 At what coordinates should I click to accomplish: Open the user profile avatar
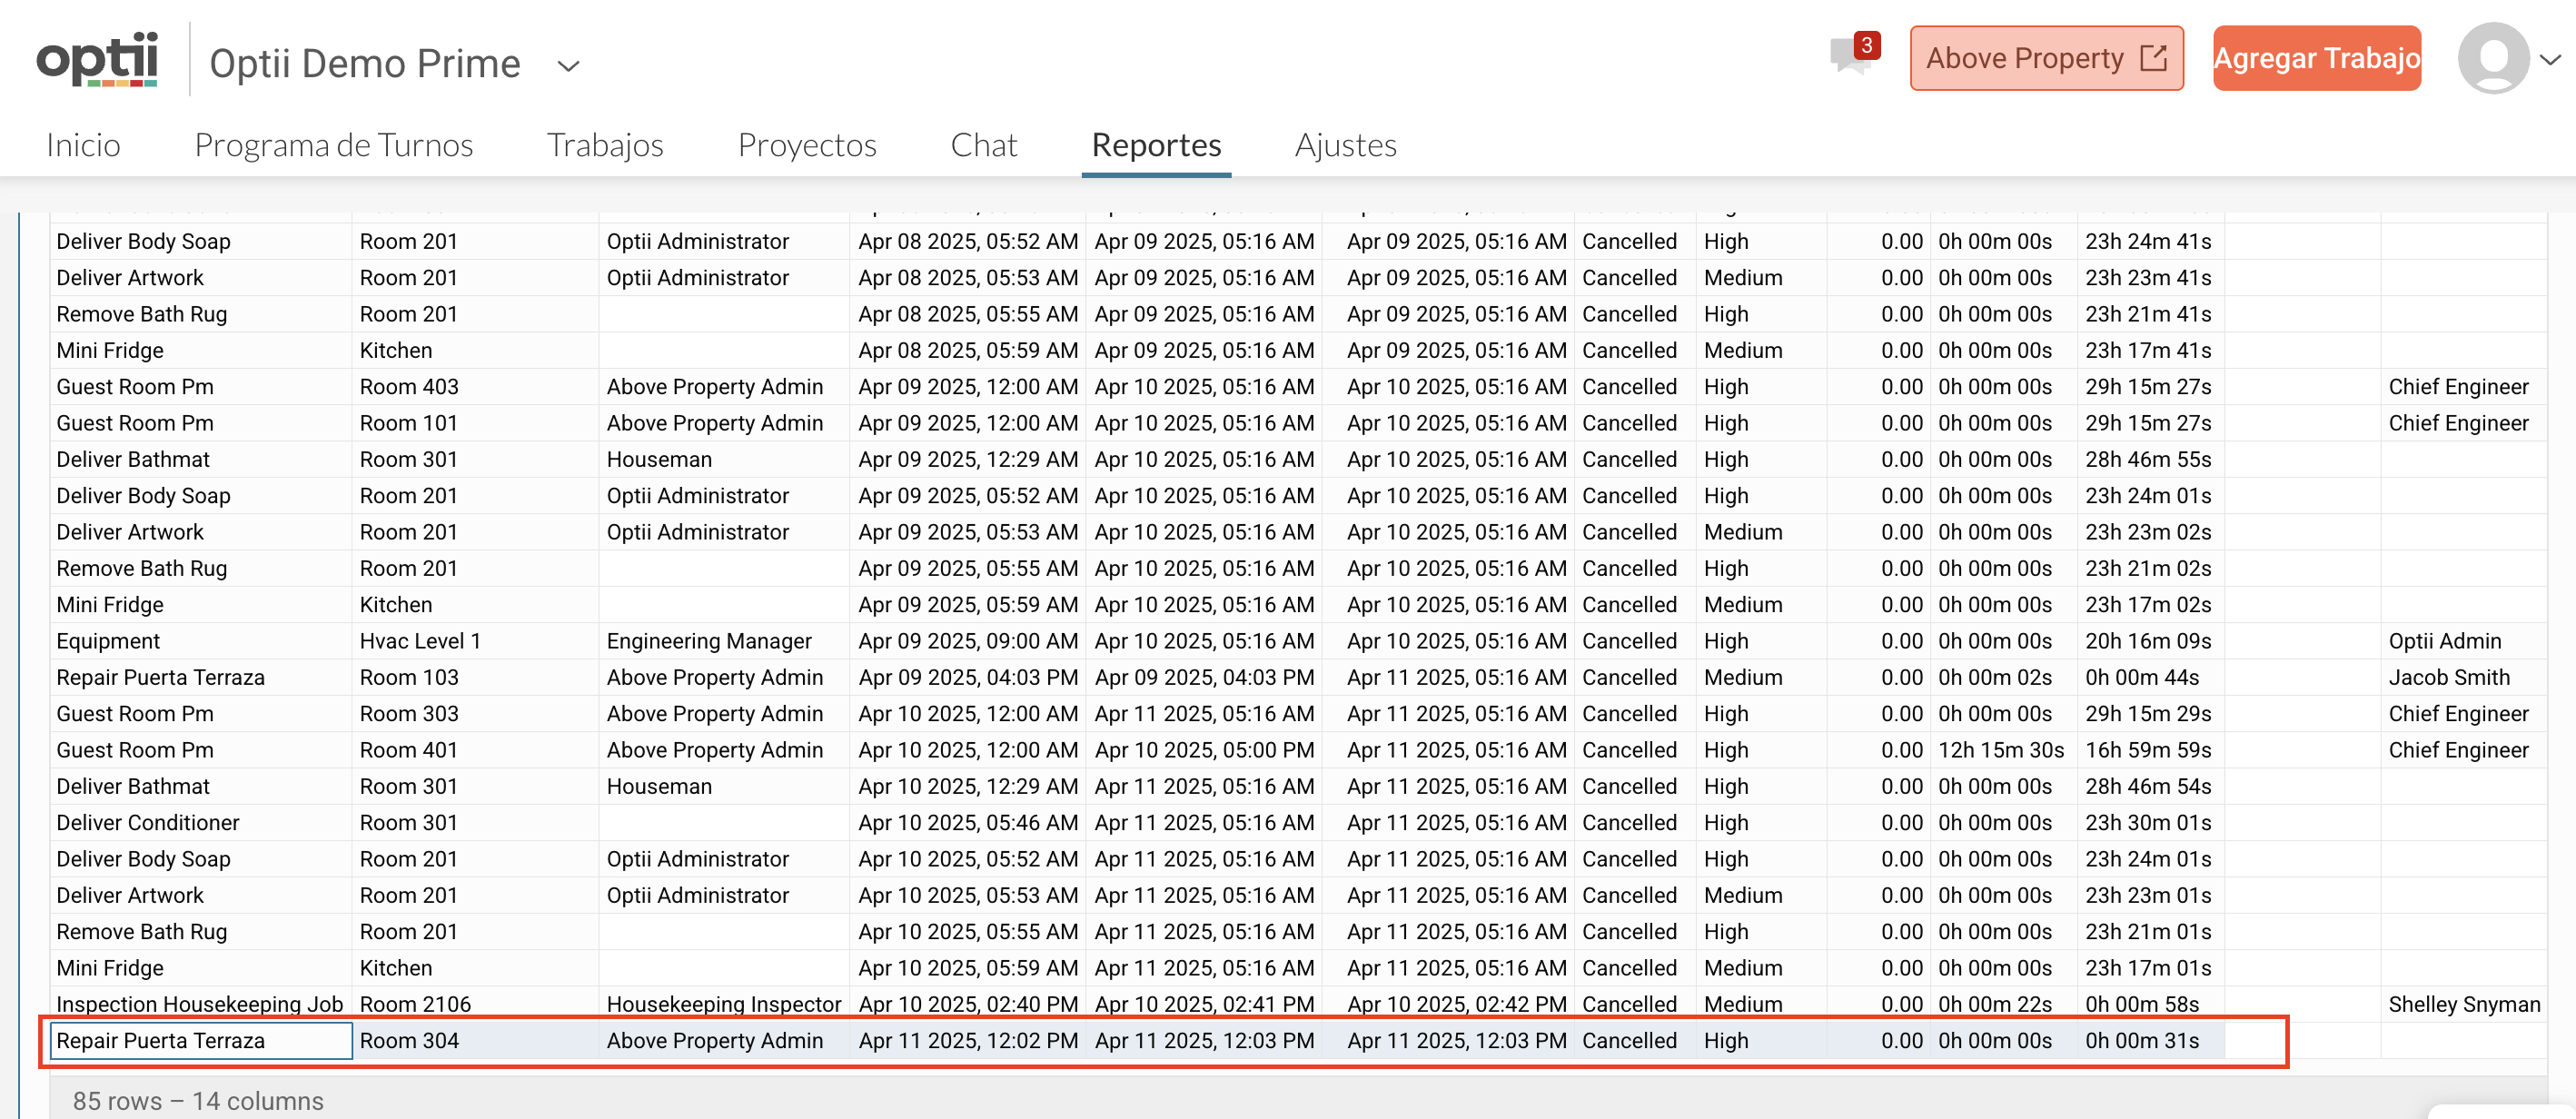pyautogui.click(x=2493, y=58)
